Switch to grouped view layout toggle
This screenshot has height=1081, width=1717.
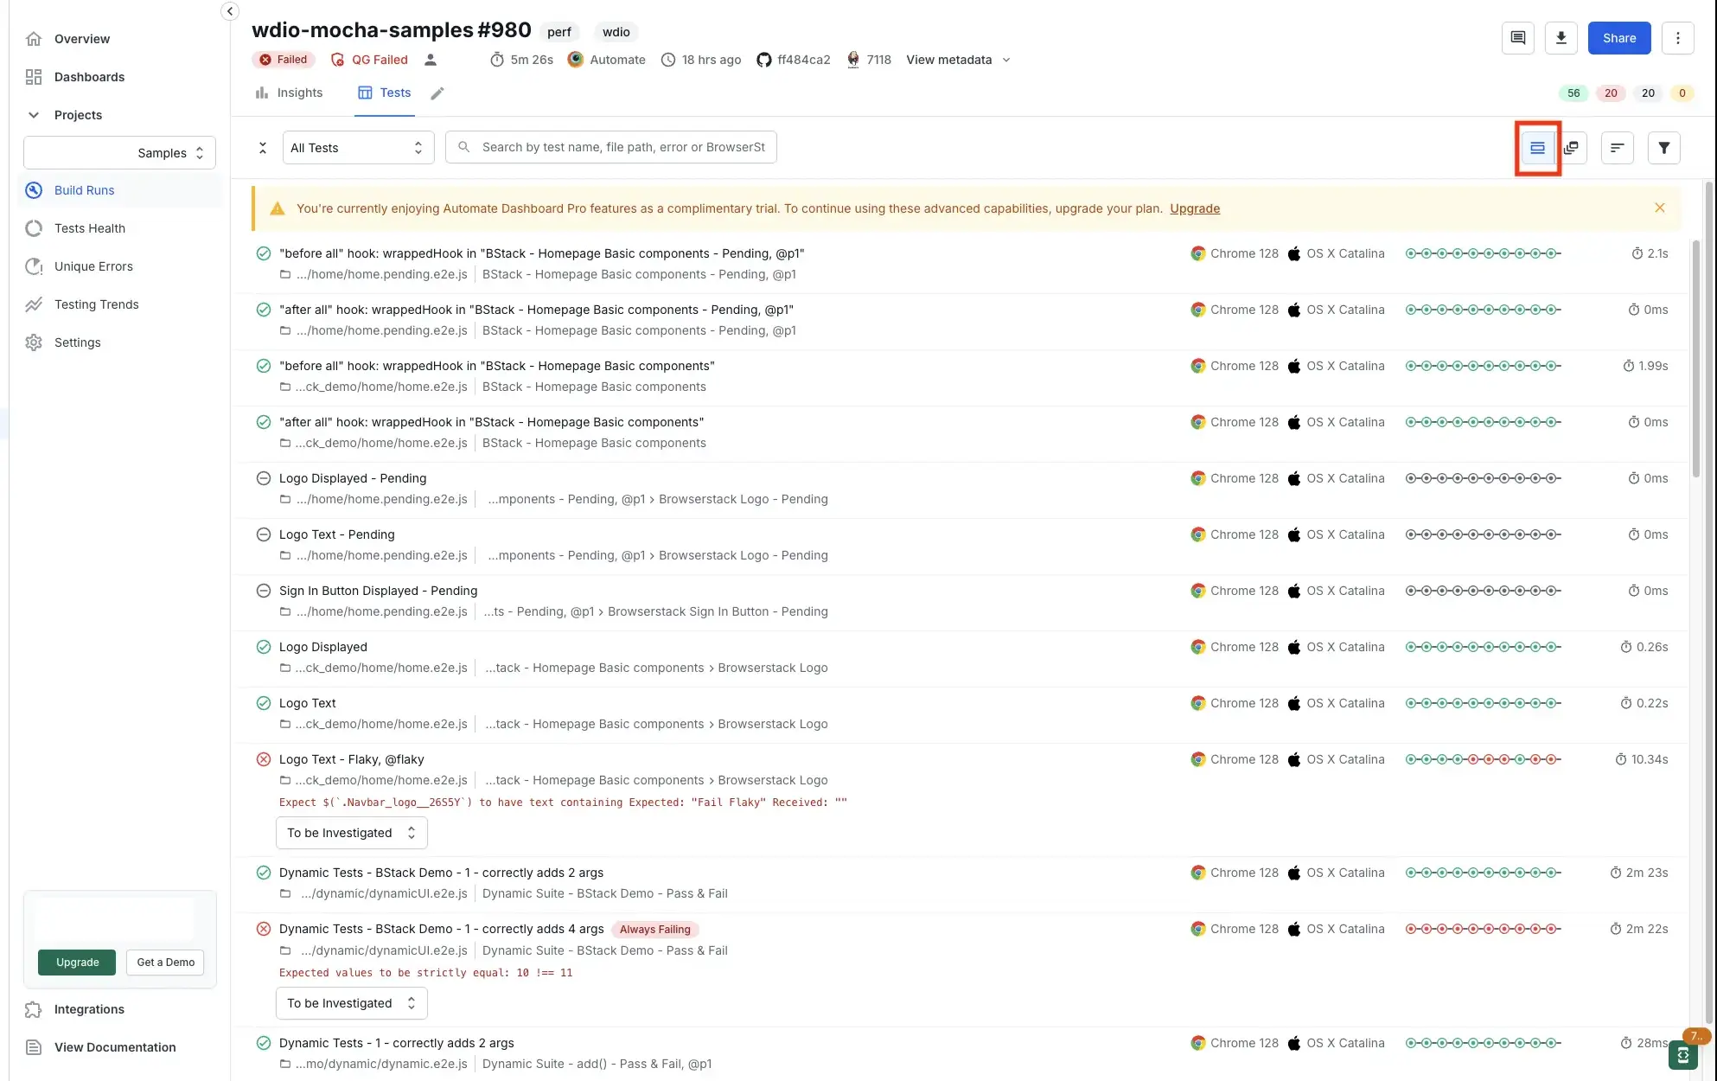[x=1573, y=147]
